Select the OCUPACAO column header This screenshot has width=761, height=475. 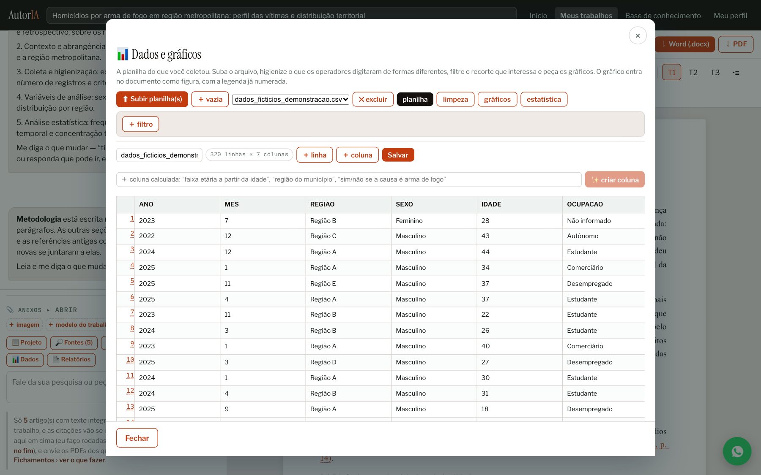(603, 204)
